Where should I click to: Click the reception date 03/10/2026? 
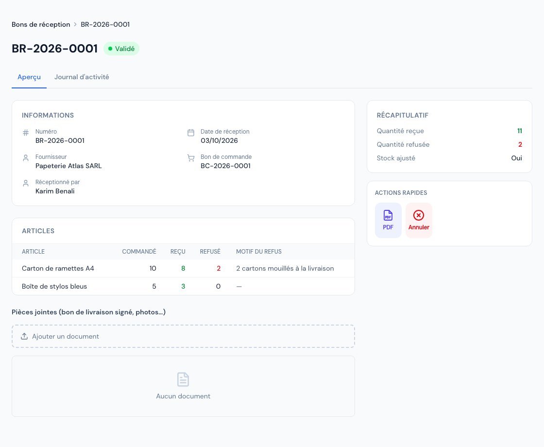(219, 140)
